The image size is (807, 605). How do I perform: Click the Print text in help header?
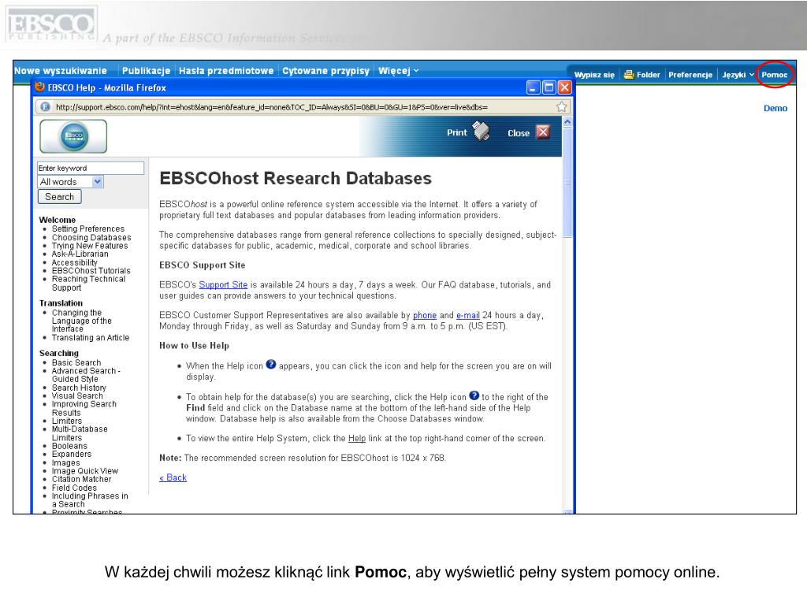[x=456, y=132]
